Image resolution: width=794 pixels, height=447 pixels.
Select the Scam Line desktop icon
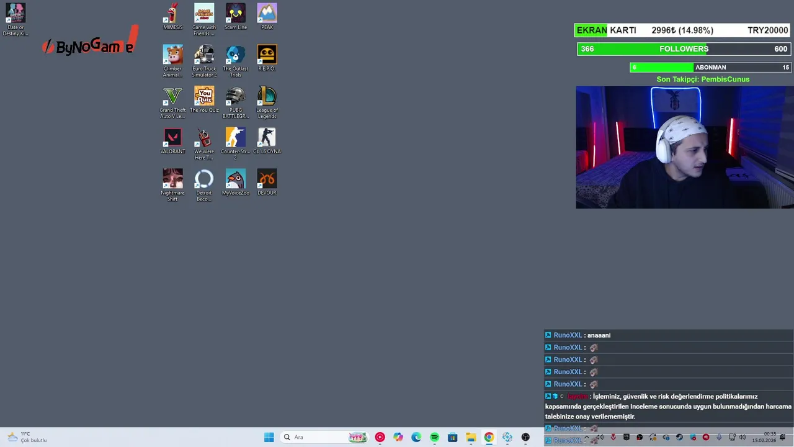tap(235, 17)
